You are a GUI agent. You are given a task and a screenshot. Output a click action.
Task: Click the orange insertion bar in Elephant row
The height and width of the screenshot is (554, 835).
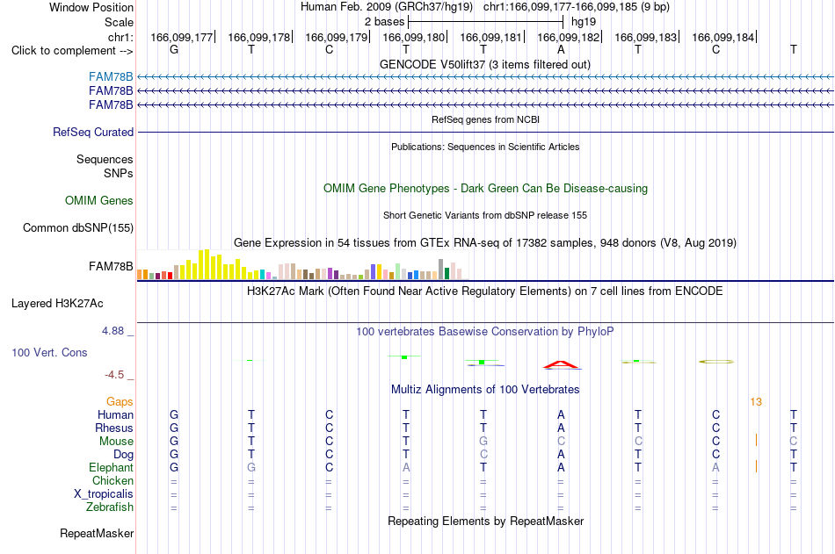point(756,466)
